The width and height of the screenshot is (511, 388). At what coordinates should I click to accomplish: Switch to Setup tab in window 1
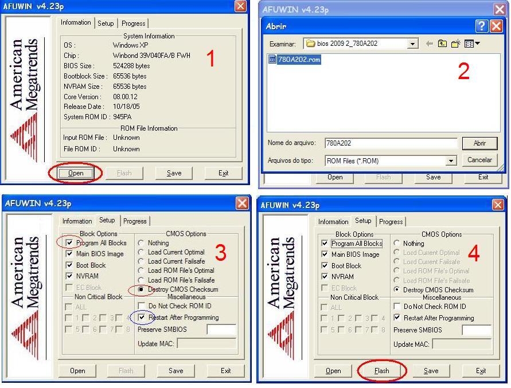coord(106,23)
